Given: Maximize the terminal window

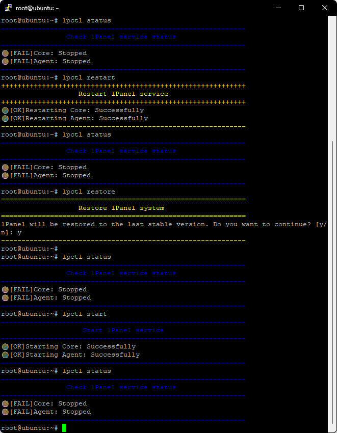Looking at the screenshot, I should click(x=301, y=8).
